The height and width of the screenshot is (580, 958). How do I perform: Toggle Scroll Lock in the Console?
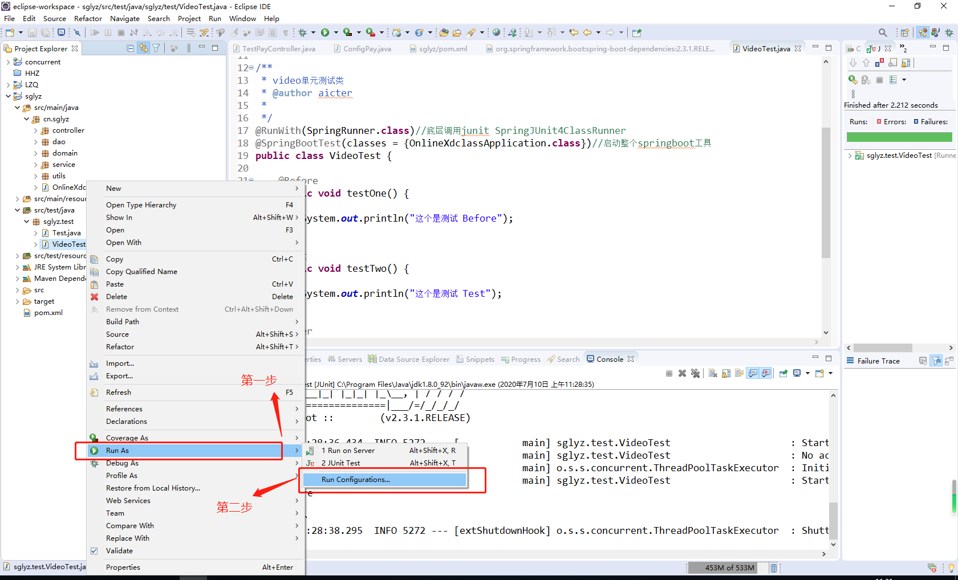click(x=726, y=373)
